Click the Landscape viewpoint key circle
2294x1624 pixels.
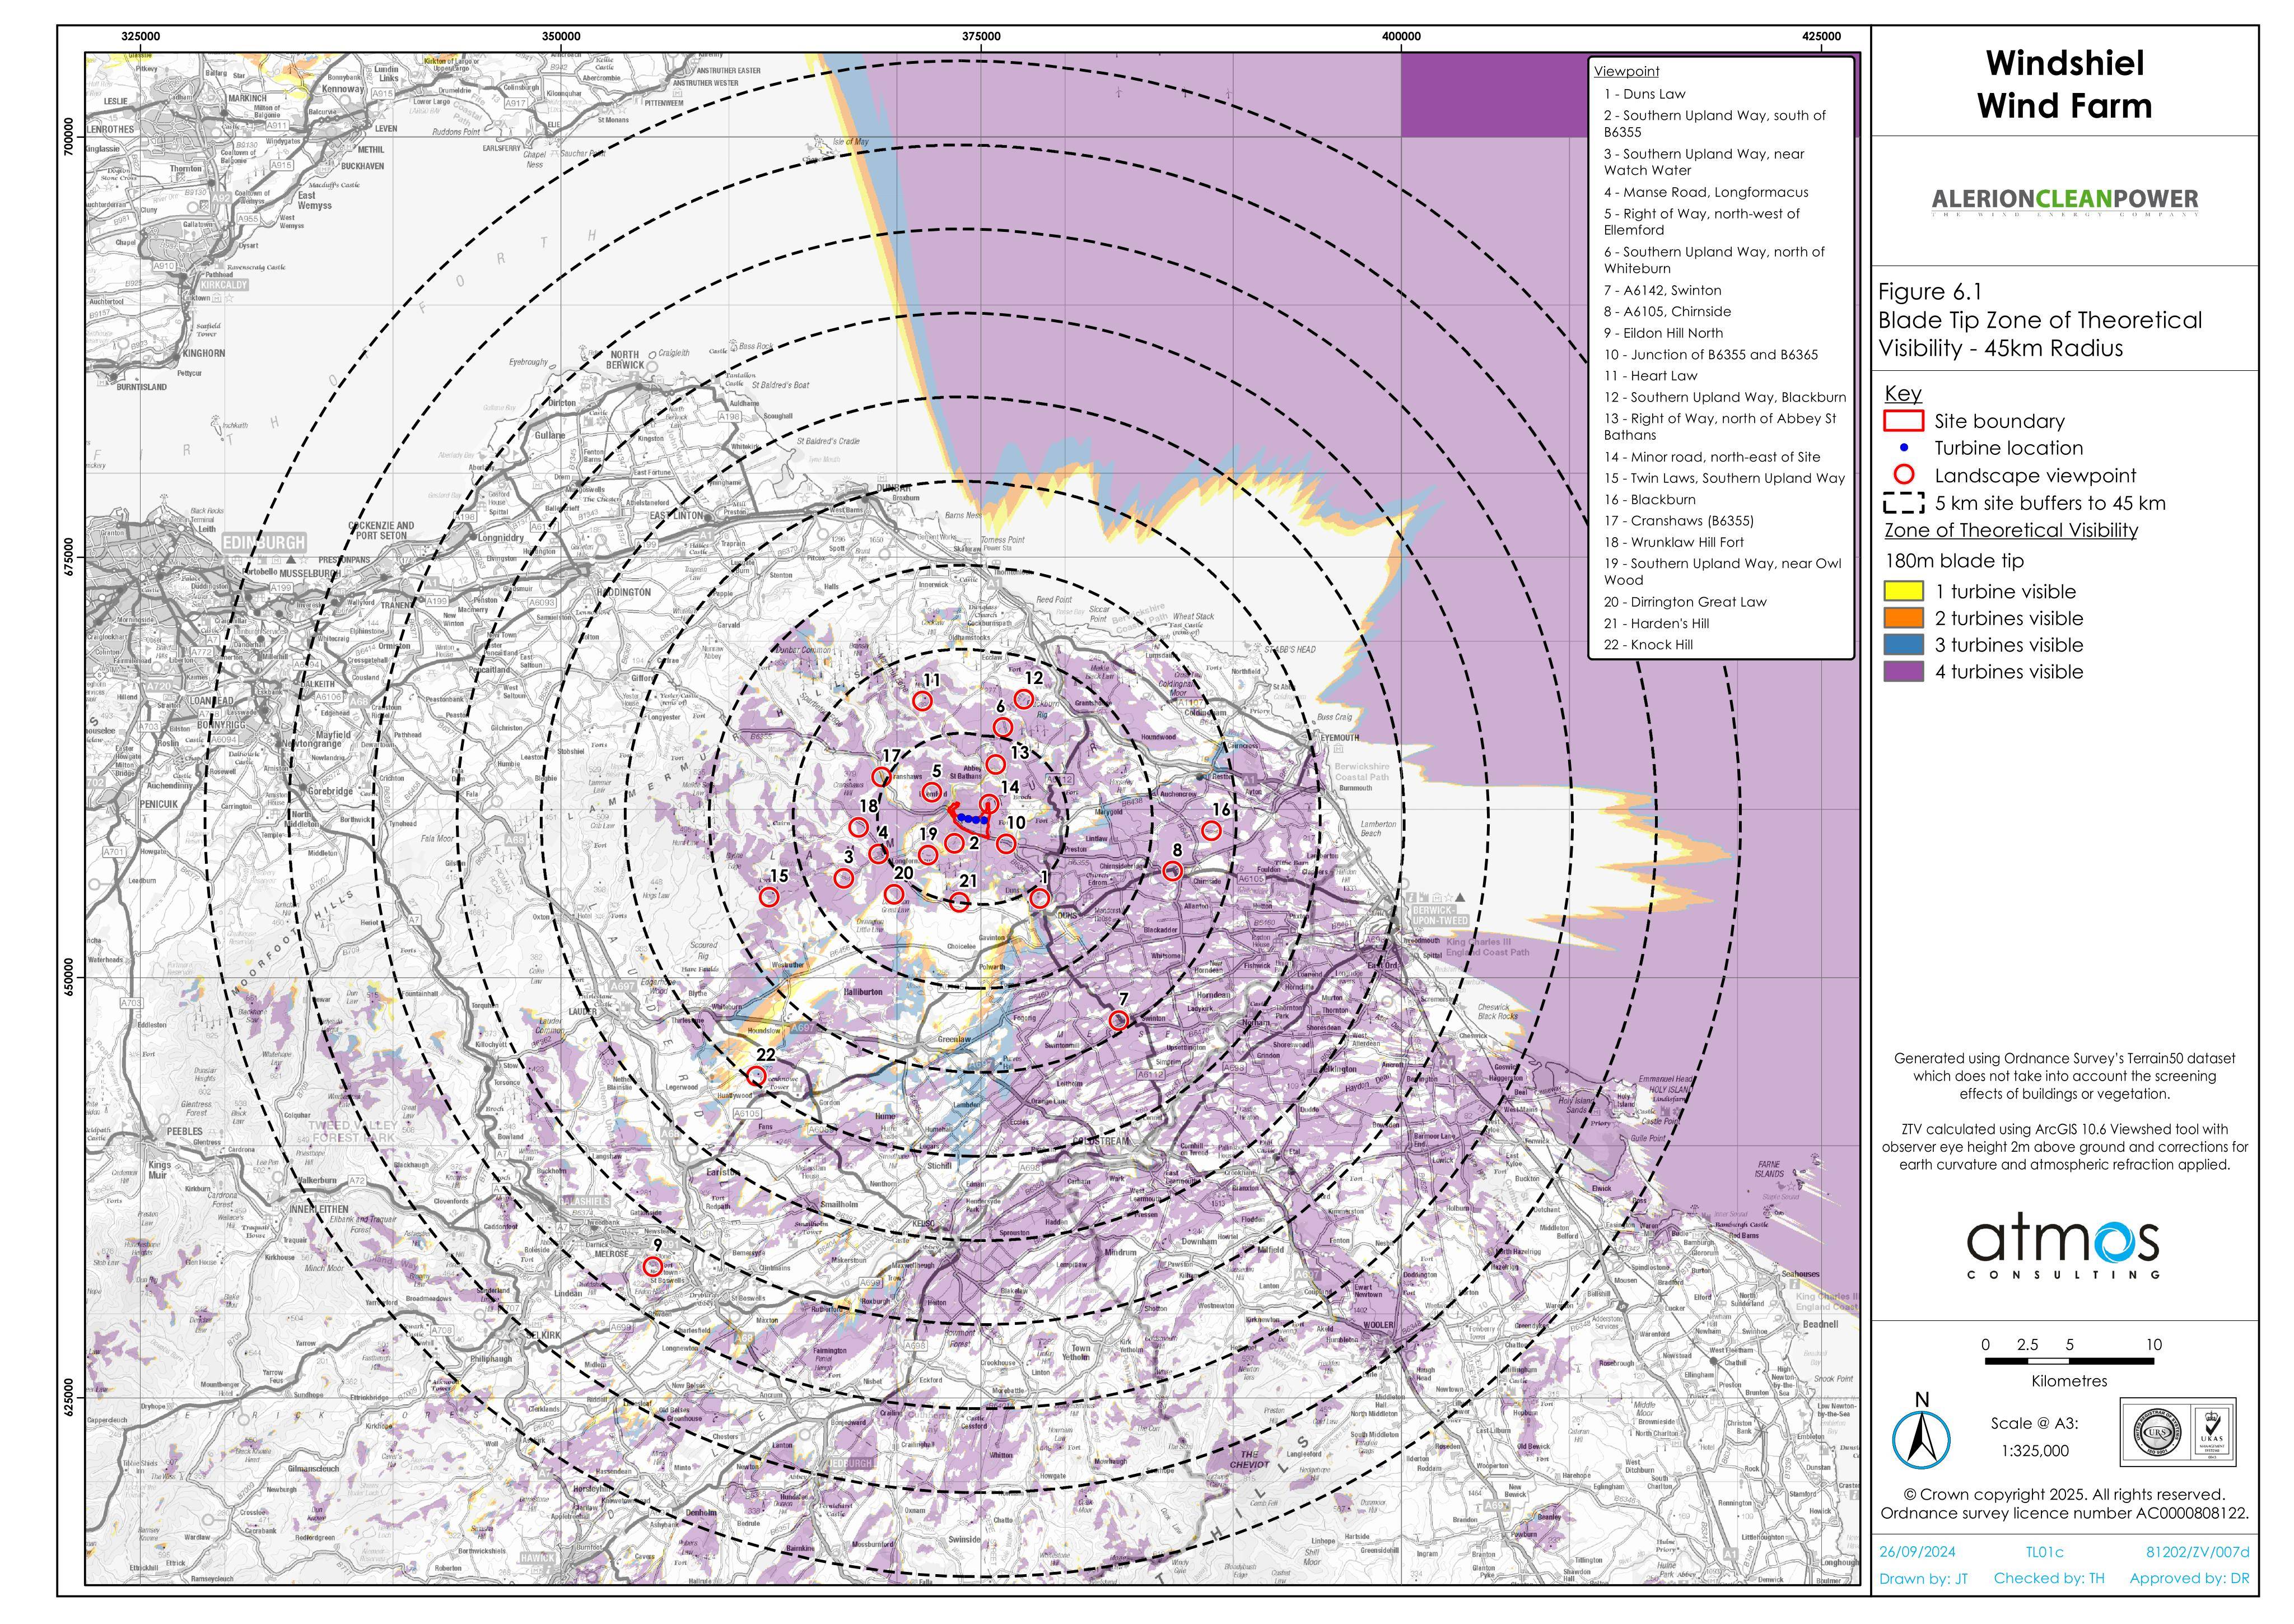click(x=1903, y=475)
